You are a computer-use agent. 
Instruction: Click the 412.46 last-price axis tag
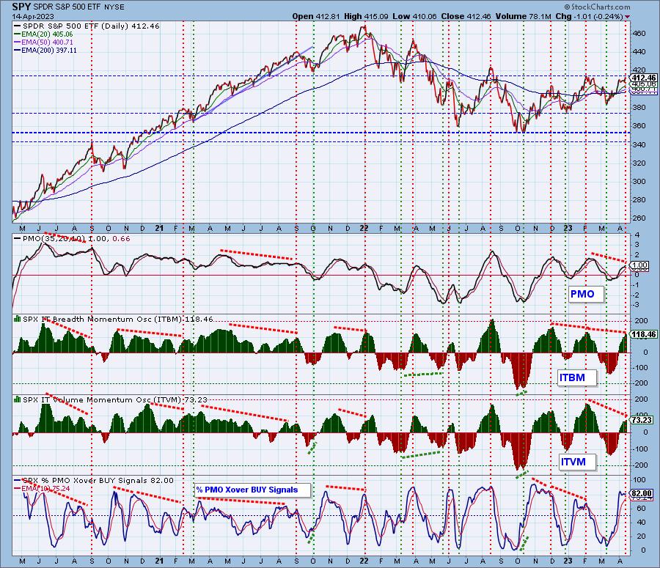[644, 78]
